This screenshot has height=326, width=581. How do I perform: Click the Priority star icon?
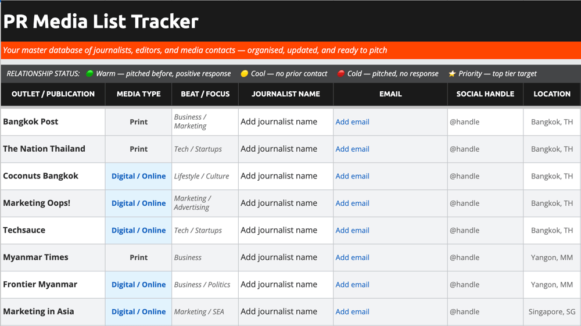click(x=452, y=73)
